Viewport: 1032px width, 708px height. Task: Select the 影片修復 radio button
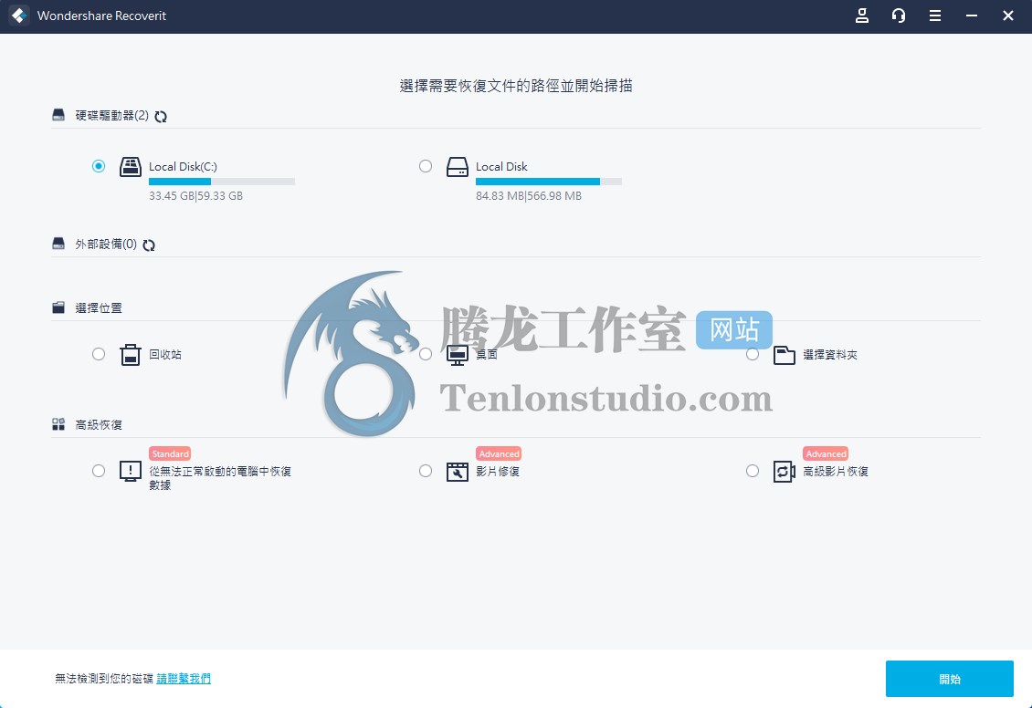click(x=426, y=471)
